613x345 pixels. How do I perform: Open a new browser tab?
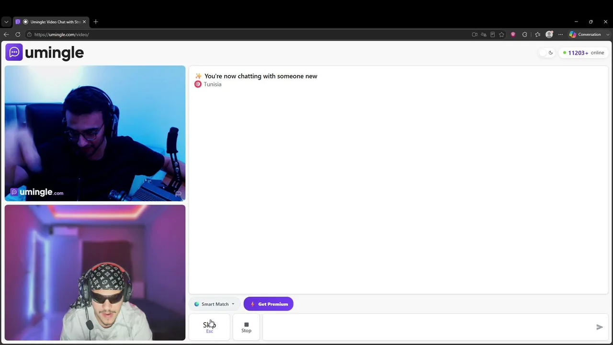(96, 22)
